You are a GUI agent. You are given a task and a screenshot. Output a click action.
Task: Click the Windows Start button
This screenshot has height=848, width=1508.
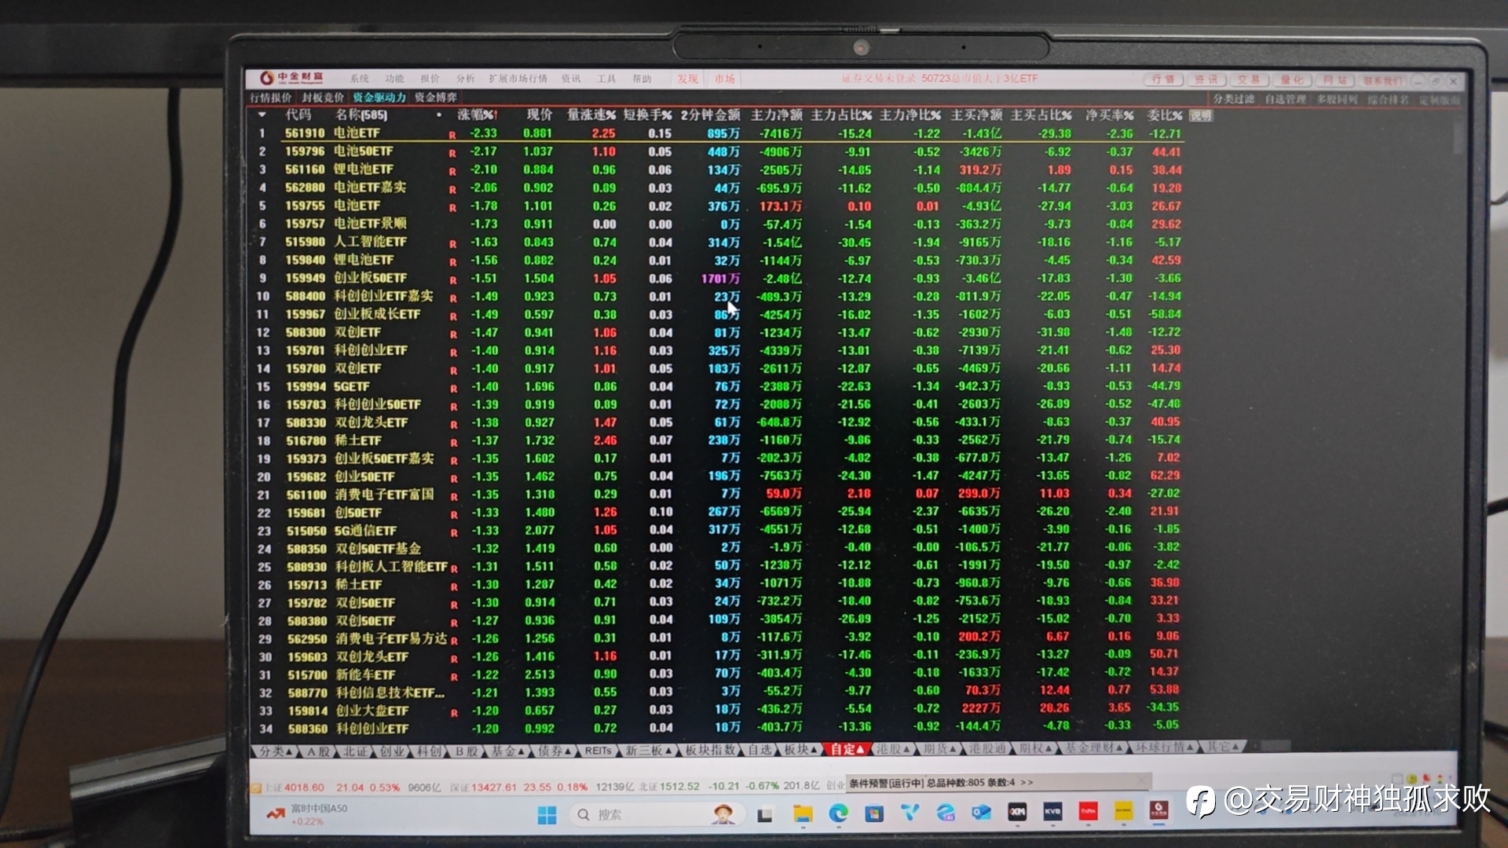click(x=547, y=814)
